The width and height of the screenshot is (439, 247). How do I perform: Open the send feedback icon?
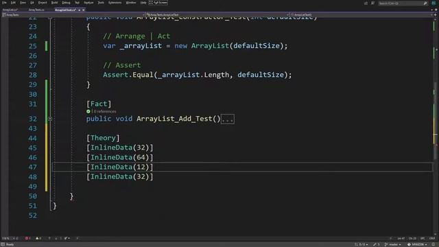(x=372, y=3)
